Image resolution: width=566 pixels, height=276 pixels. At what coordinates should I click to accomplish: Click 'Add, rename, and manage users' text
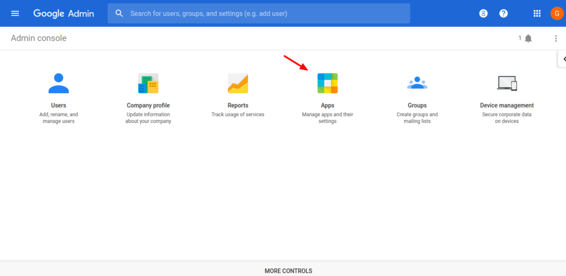[58, 118]
